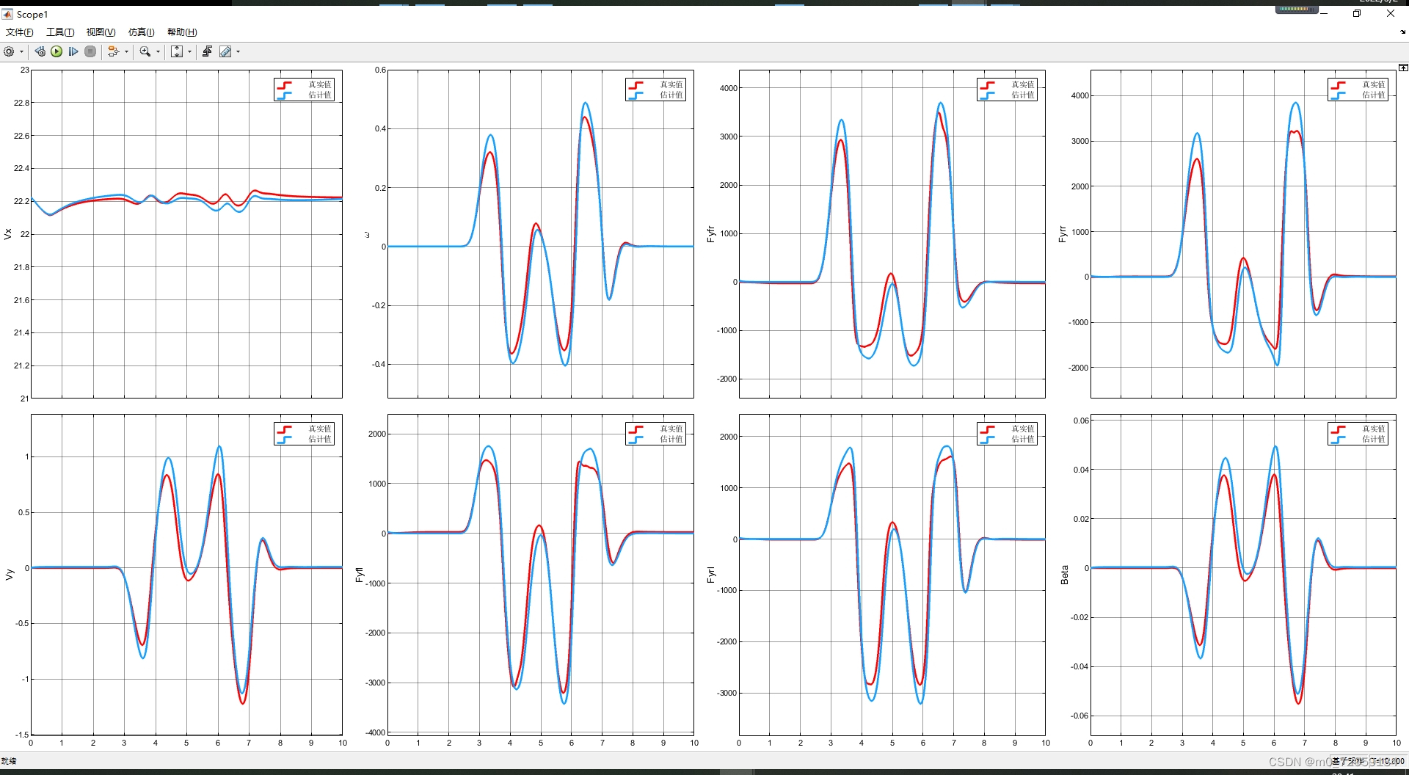Toggle 真实值 trace in the Fyfr plot legend

point(1022,84)
